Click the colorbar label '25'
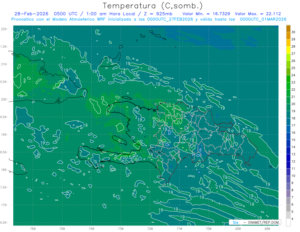 pos(293,68)
